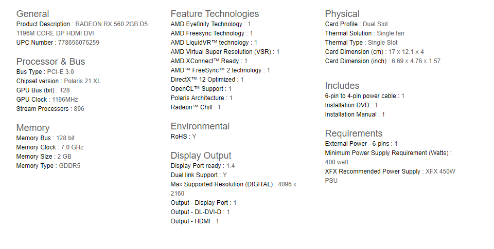
Task: Select the Installation DVD entry
Action: tap(351, 105)
